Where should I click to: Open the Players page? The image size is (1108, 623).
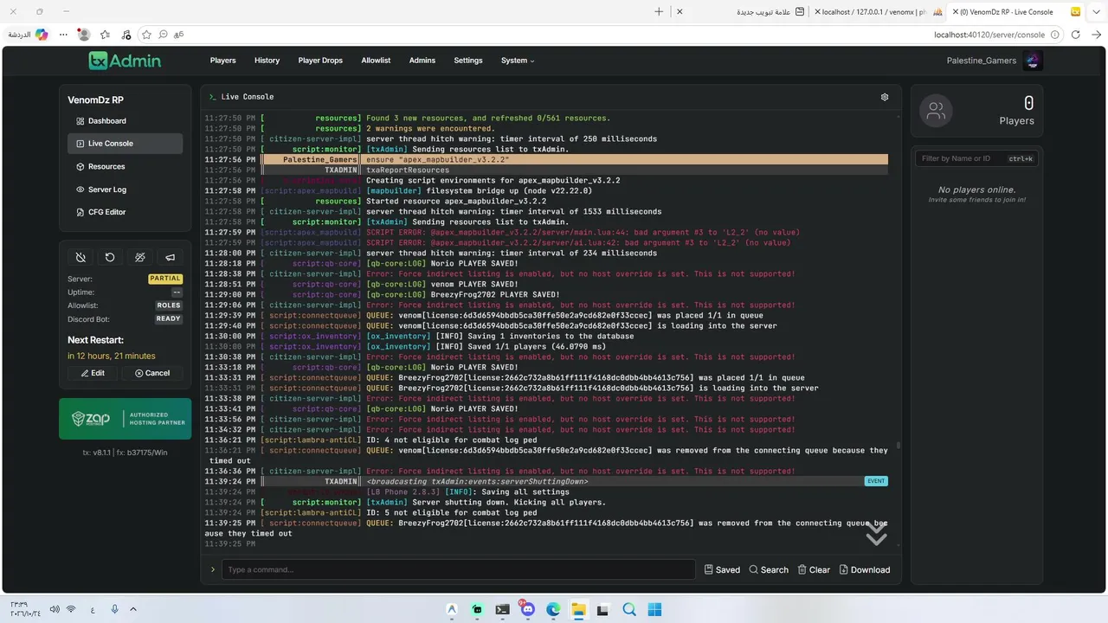(x=222, y=61)
